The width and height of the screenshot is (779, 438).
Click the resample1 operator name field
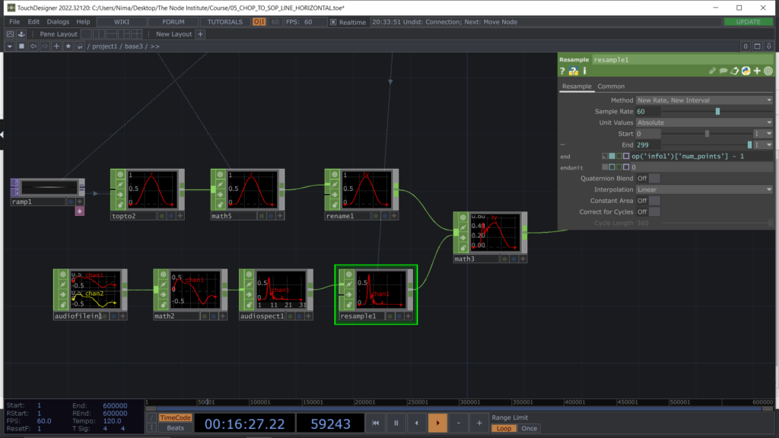(682, 59)
